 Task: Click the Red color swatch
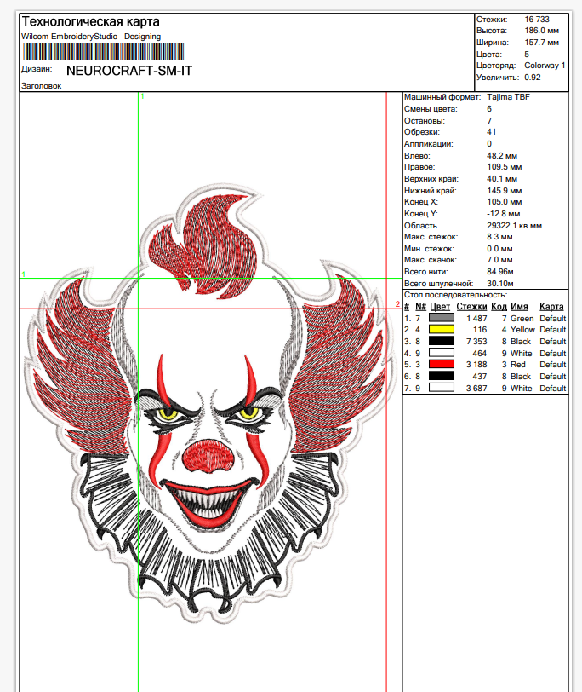pyautogui.click(x=442, y=364)
